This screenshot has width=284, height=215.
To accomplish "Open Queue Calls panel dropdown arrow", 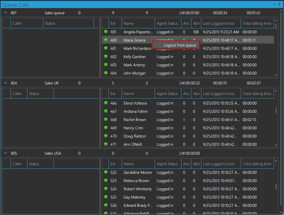I will coord(274,4).
